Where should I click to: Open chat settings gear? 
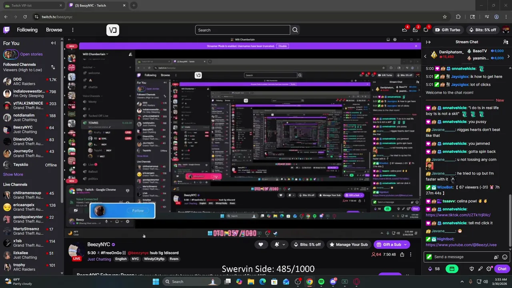[489, 269]
